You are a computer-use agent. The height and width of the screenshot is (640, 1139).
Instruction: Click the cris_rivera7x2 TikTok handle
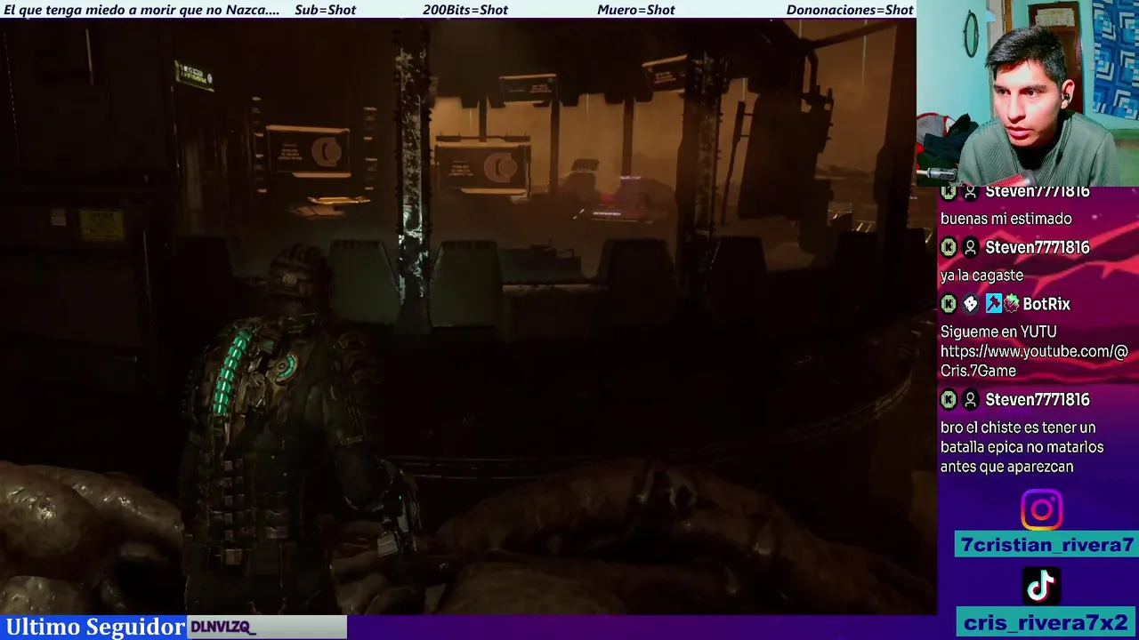[1046, 622]
